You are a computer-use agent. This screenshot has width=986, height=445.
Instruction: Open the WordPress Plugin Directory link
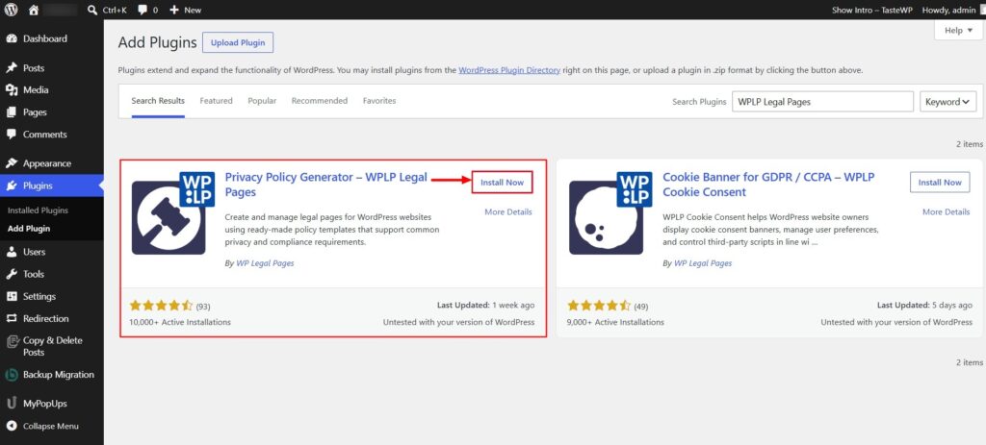[x=509, y=70]
